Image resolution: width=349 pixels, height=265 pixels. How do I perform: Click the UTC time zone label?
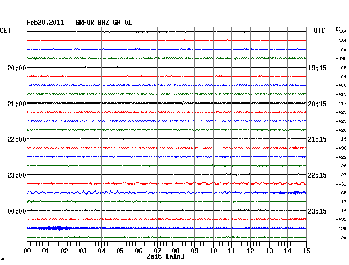(319, 31)
